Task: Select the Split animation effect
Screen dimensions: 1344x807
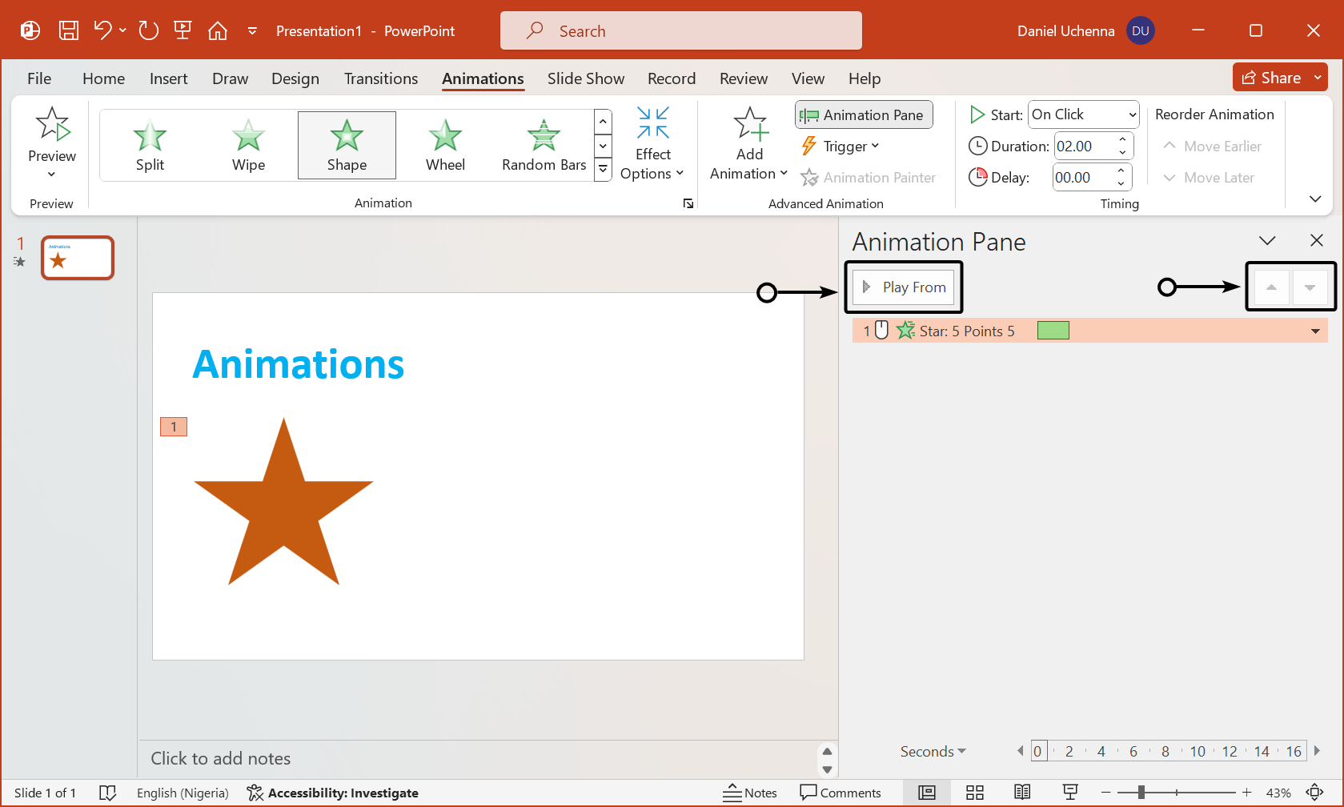Action: tap(150, 145)
